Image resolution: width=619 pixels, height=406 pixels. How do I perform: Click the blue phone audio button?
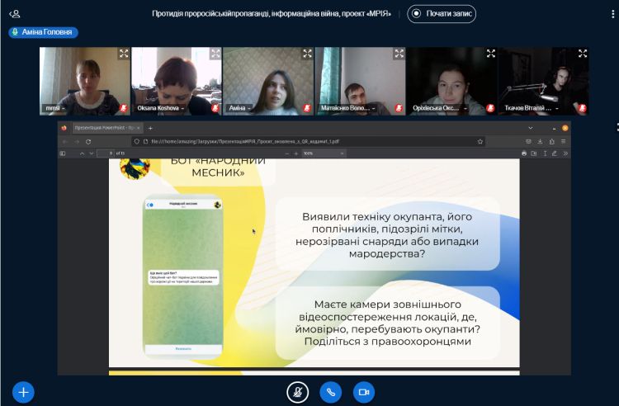(x=330, y=392)
